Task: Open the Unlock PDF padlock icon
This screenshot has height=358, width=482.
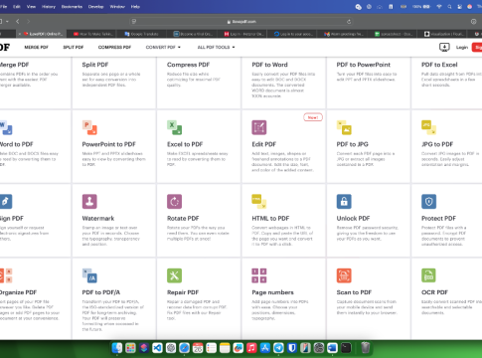Action: coord(344,202)
